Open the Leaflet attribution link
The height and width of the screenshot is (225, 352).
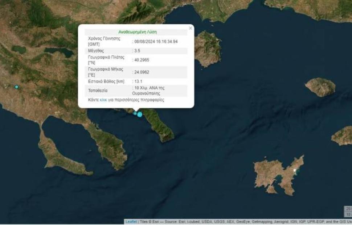coord(131,222)
